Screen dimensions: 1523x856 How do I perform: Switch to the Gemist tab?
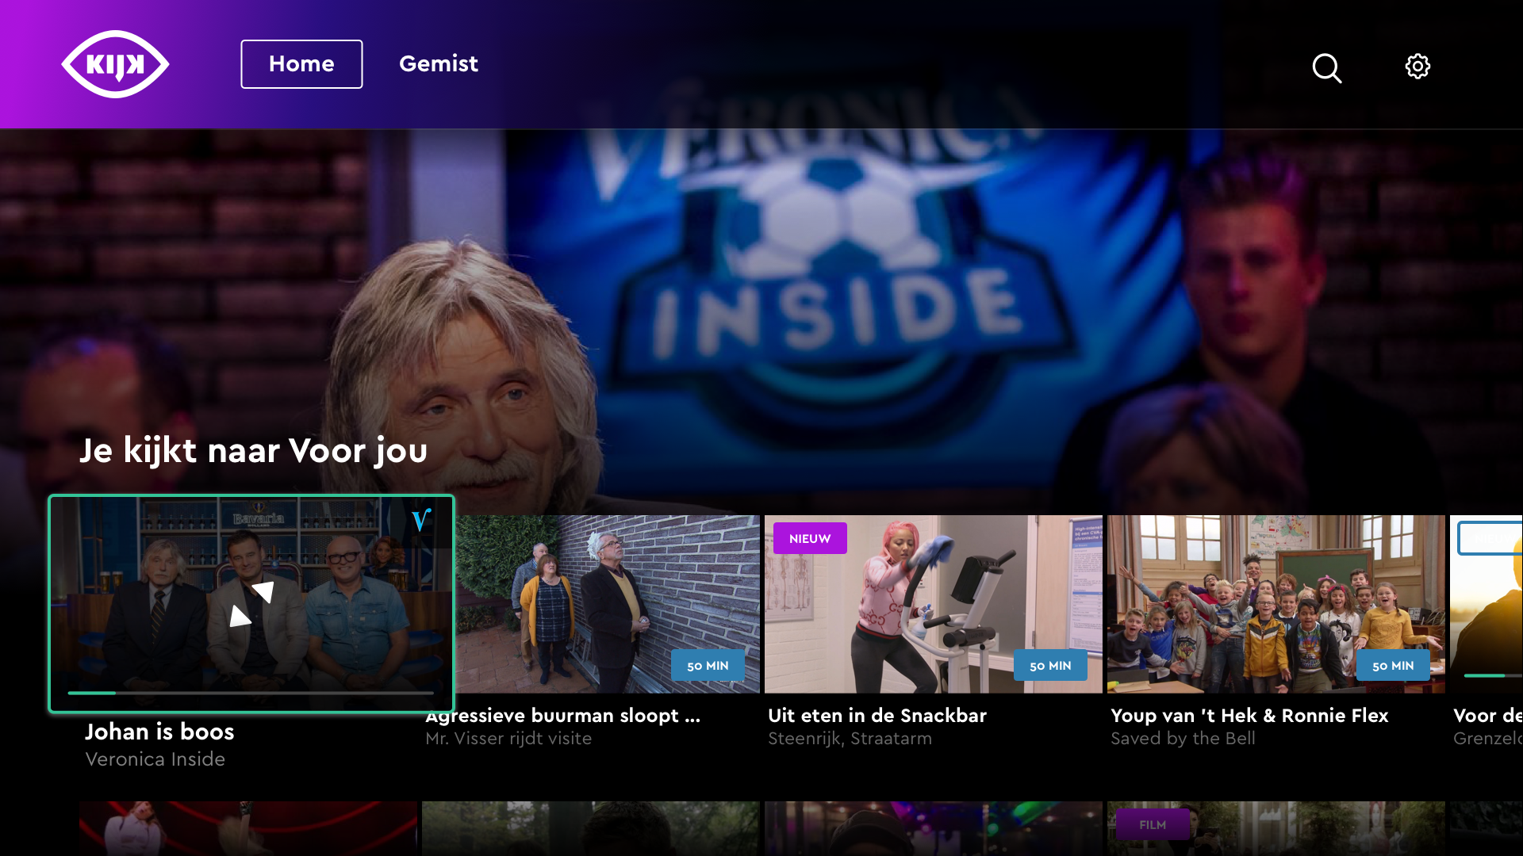coord(439,64)
